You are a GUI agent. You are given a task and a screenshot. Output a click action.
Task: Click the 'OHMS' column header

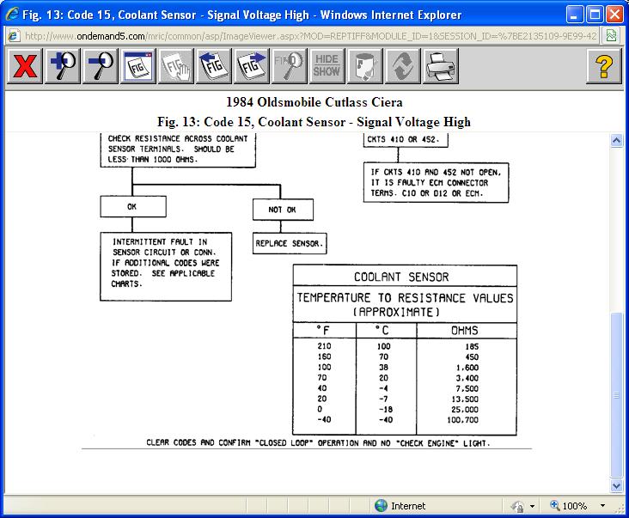tap(465, 331)
